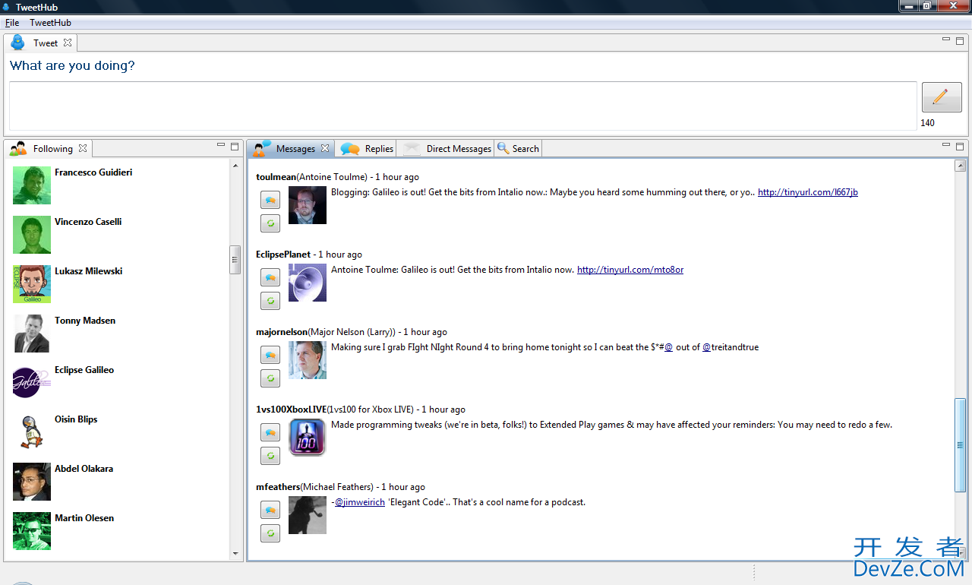Maximize the Tweet view panel
This screenshot has width=972, height=585.
tap(960, 40)
